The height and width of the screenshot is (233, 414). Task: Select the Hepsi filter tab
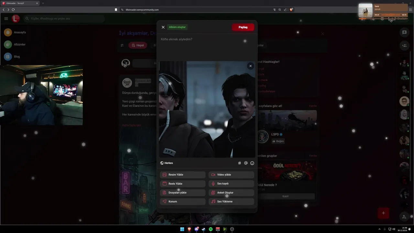point(138,45)
